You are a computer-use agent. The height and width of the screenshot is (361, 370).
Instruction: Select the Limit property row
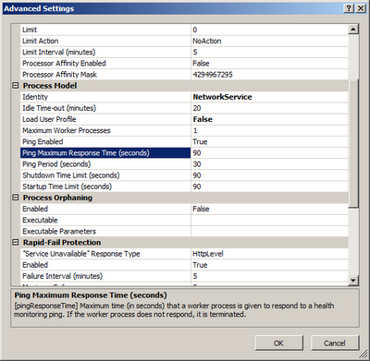click(x=105, y=30)
